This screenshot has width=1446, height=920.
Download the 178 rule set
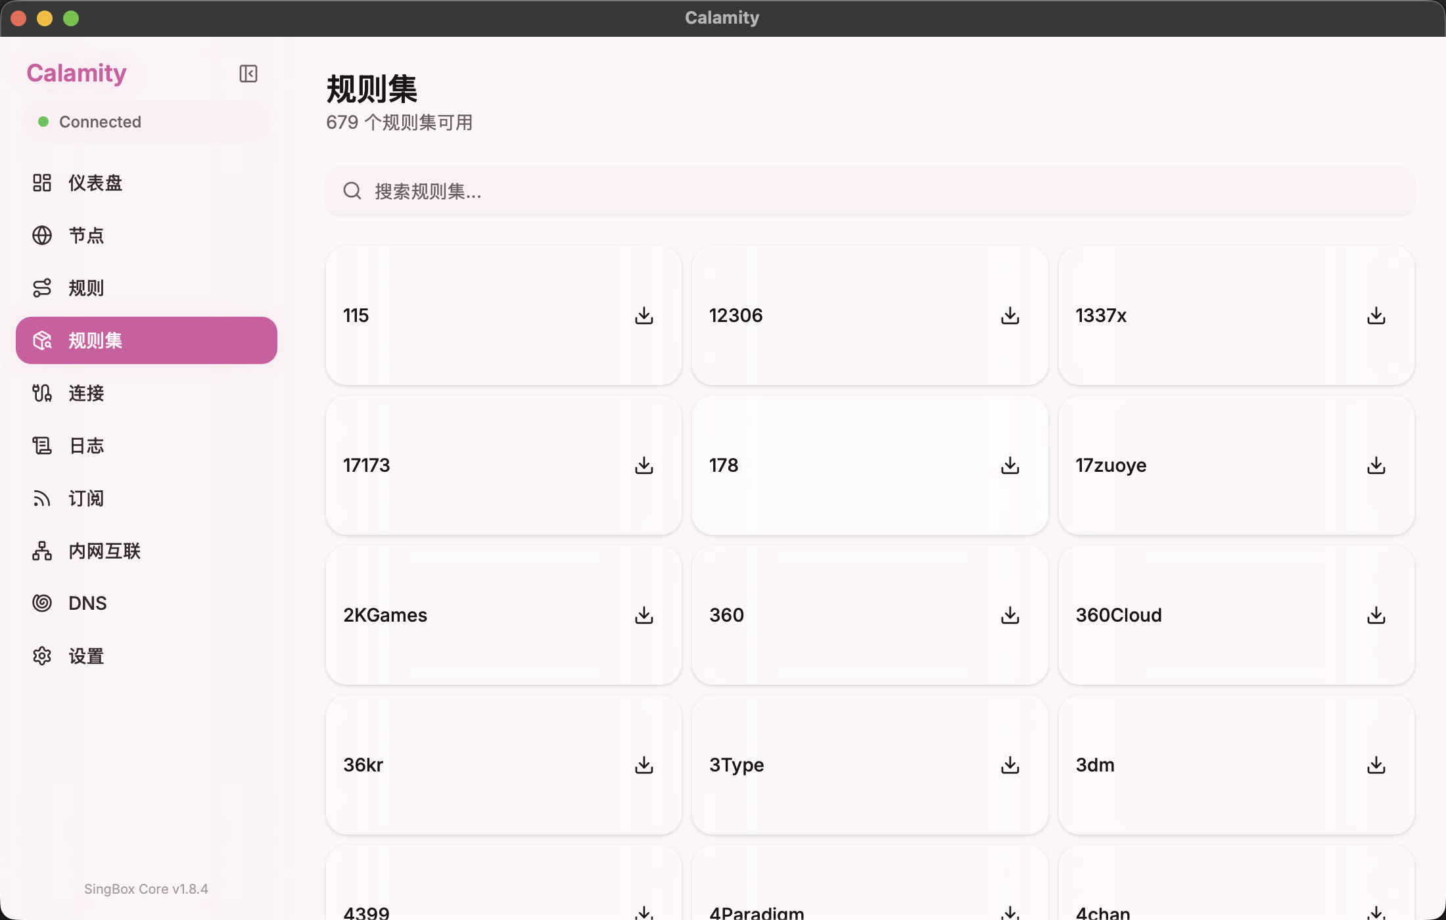click(x=1010, y=465)
